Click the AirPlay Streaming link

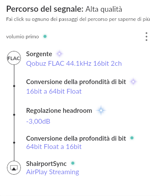coord(53,172)
